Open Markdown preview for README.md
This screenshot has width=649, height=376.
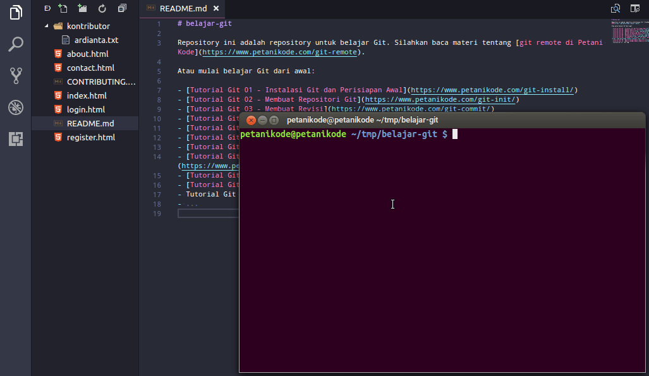coord(615,8)
